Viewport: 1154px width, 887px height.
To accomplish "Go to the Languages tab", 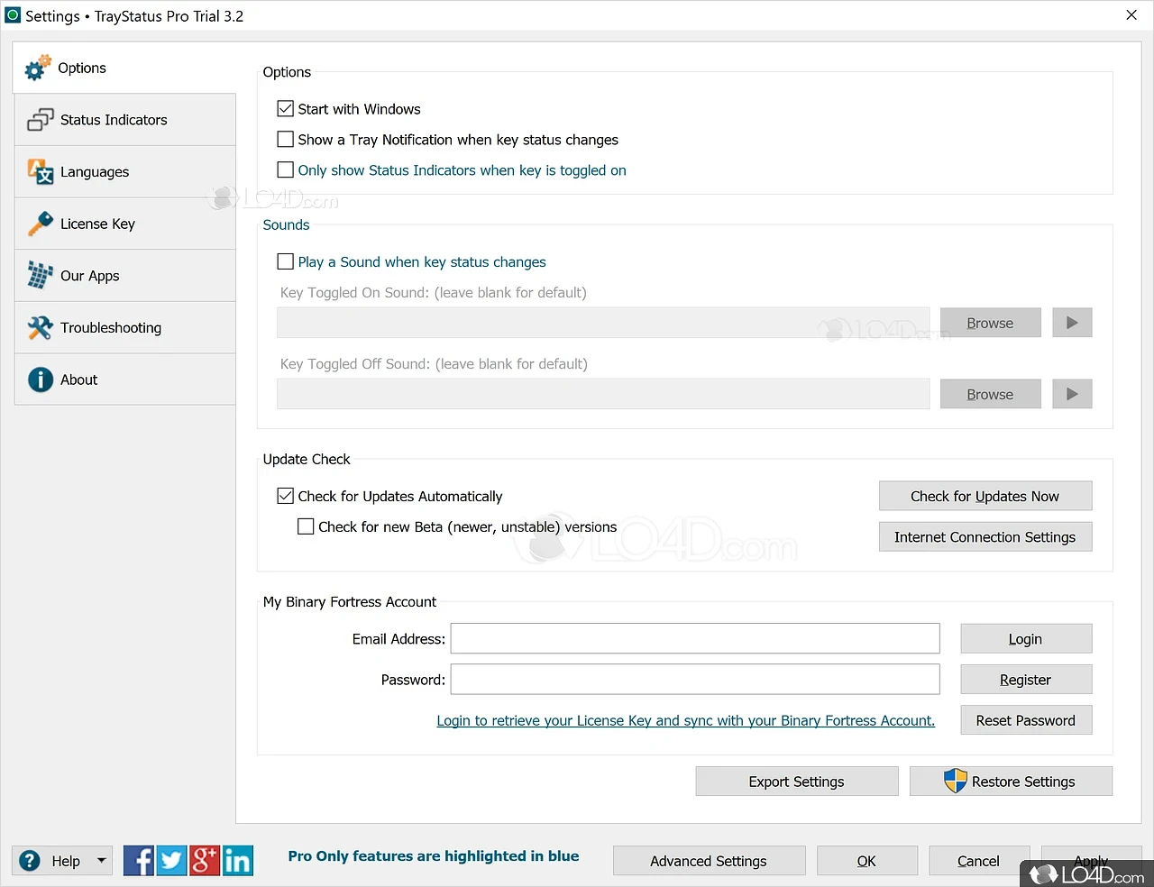I will 125,172.
